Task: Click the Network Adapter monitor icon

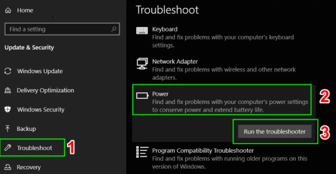Action: (142, 64)
